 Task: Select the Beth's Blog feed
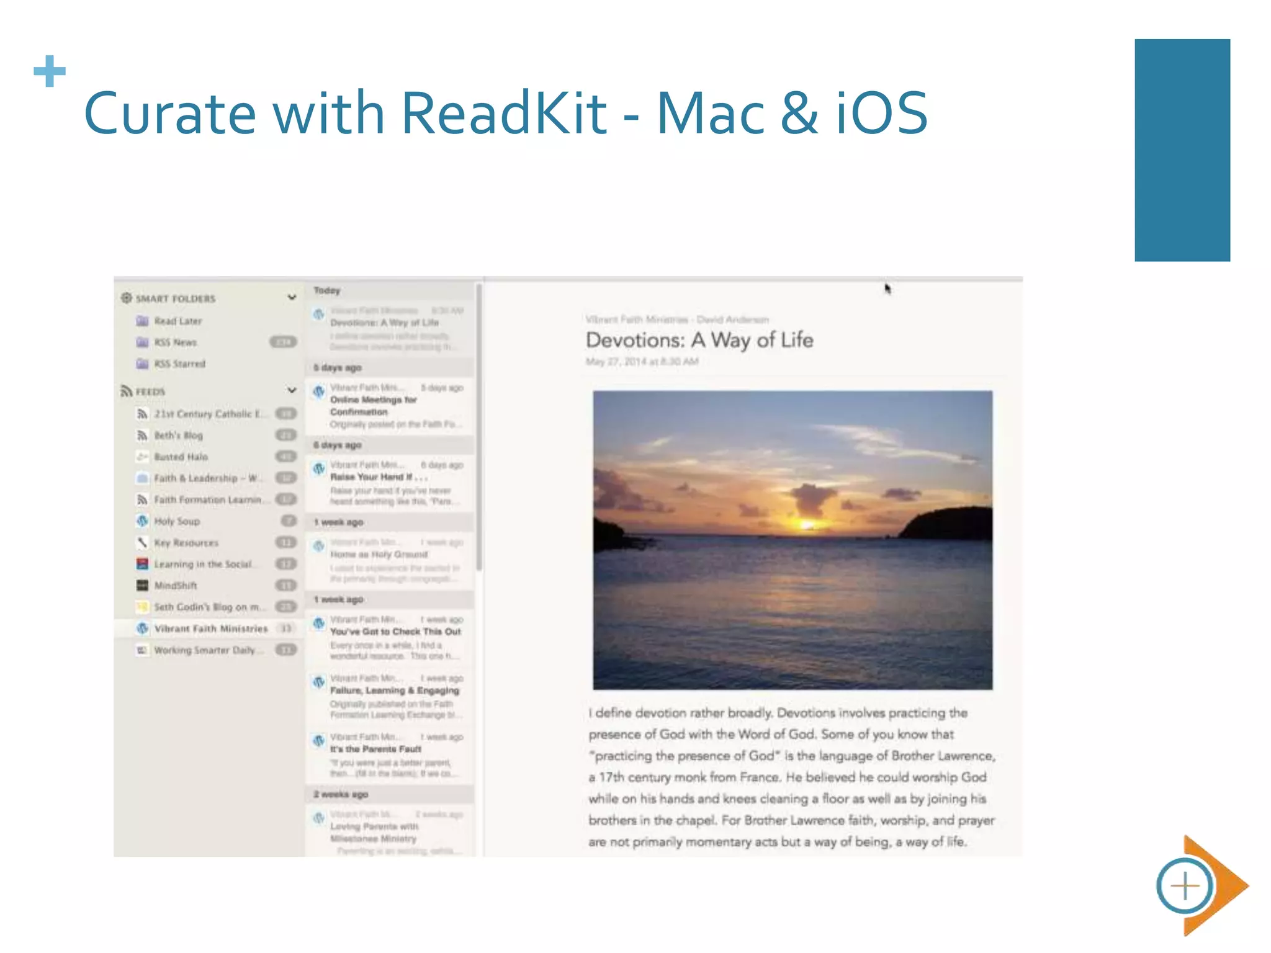pos(208,435)
